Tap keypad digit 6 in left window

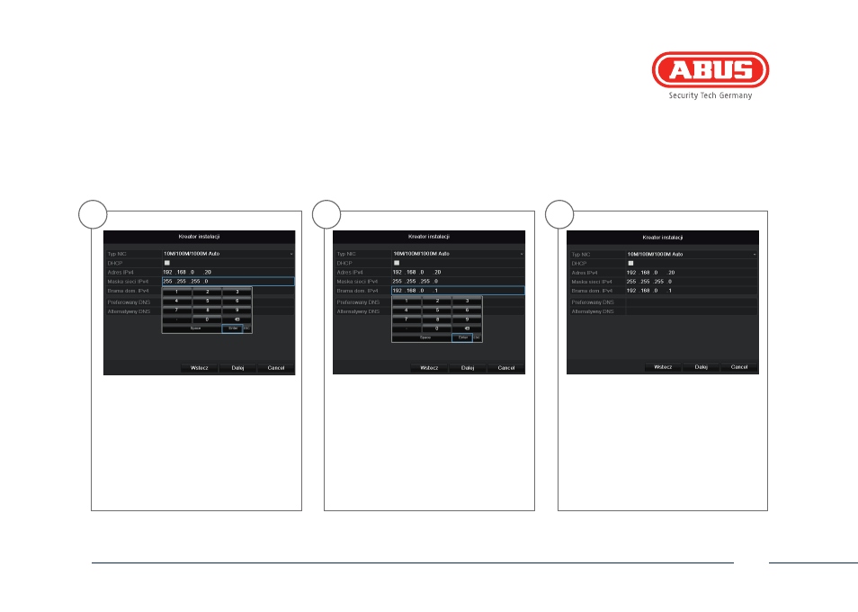click(x=237, y=301)
